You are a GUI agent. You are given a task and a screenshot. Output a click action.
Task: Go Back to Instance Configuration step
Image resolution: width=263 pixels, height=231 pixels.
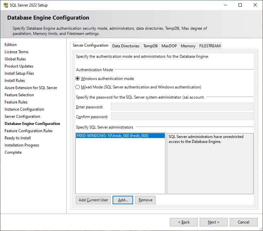click(183, 222)
